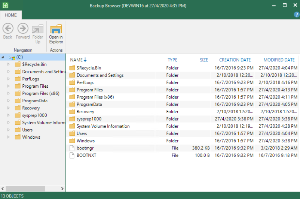Sort by the NAME column header

click(x=76, y=60)
